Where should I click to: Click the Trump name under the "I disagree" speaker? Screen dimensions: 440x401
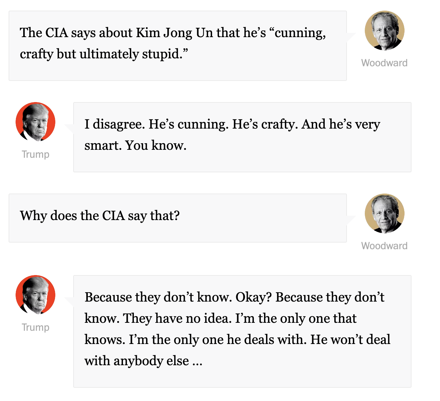tap(35, 154)
